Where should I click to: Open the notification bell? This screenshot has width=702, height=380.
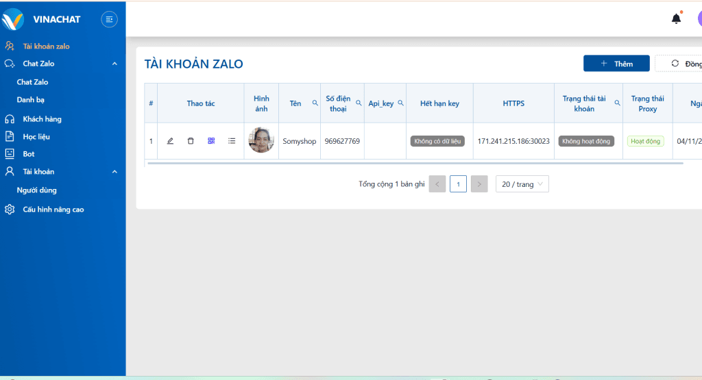(676, 18)
